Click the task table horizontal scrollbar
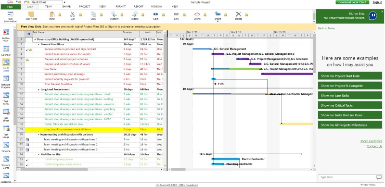The image size is (385, 187). [54, 169]
